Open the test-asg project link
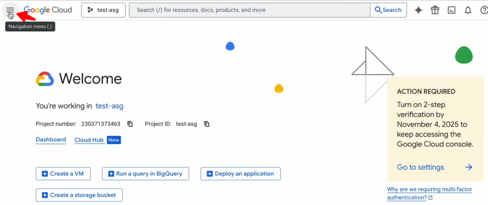The image size is (488, 205). click(109, 106)
